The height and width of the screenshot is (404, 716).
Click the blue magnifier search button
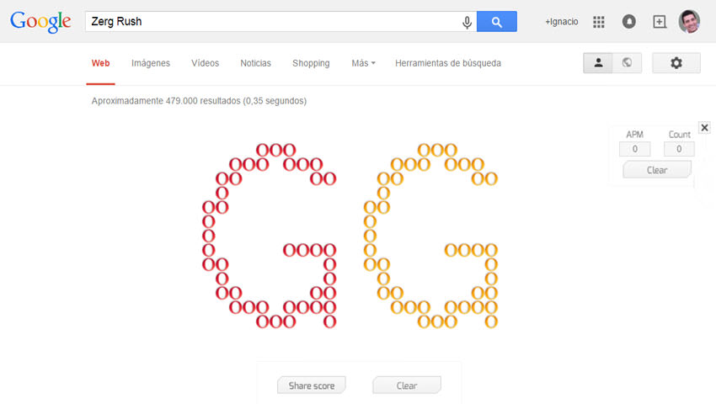pyautogui.click(x=497, y=21)
